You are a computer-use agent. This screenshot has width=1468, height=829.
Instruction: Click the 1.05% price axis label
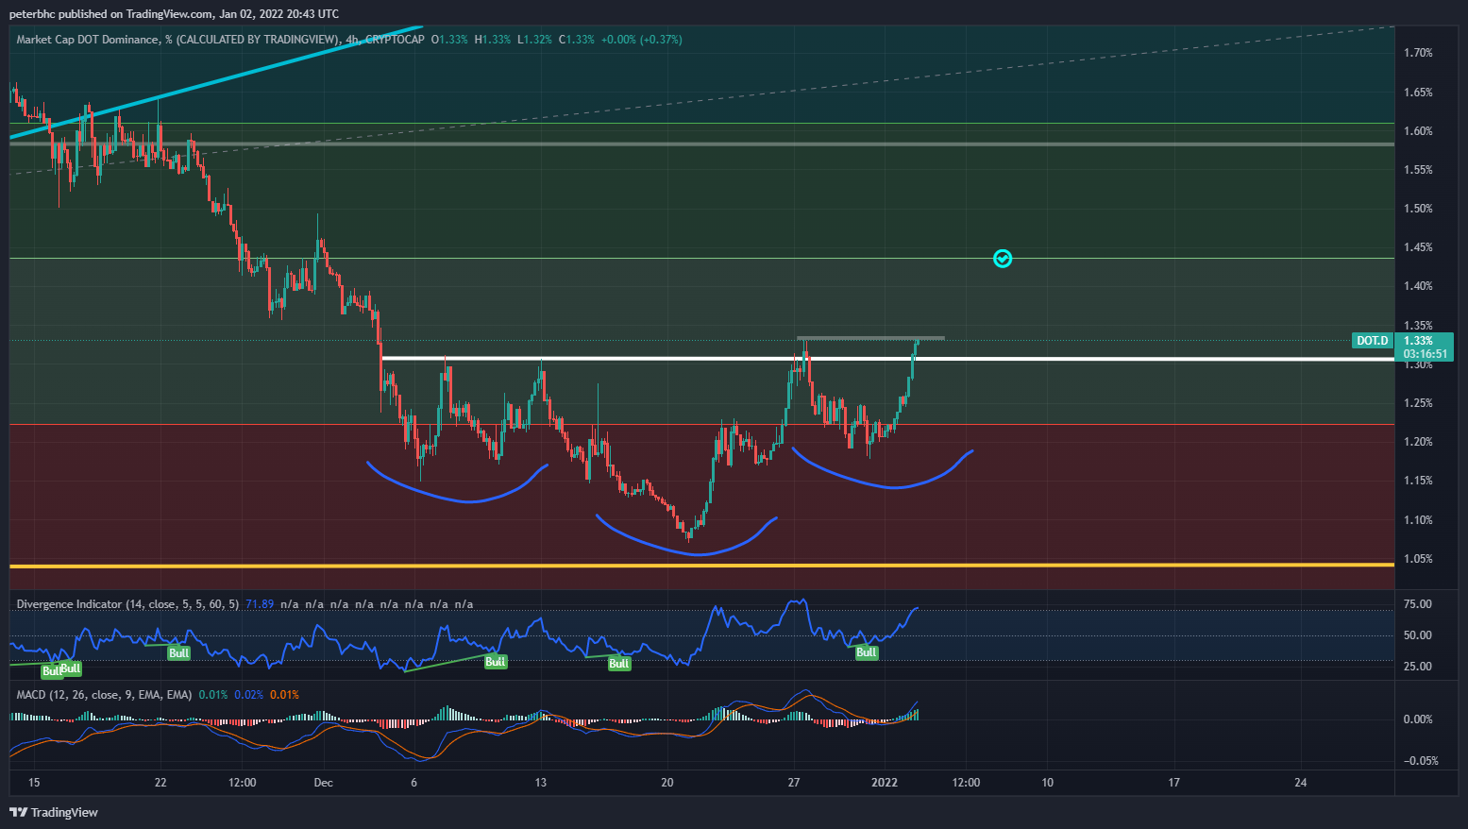click(x=1418, y=559)
